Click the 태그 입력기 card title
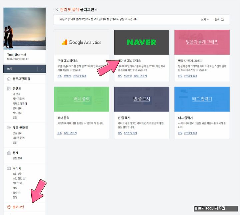 185,118
